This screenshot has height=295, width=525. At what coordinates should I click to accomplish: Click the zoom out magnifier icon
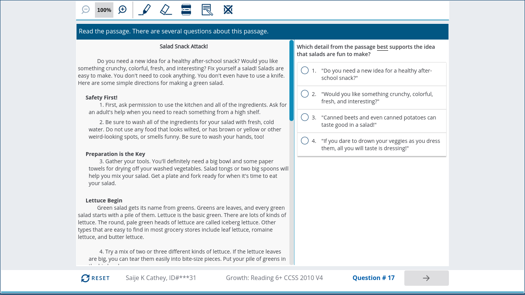(86, 10)
